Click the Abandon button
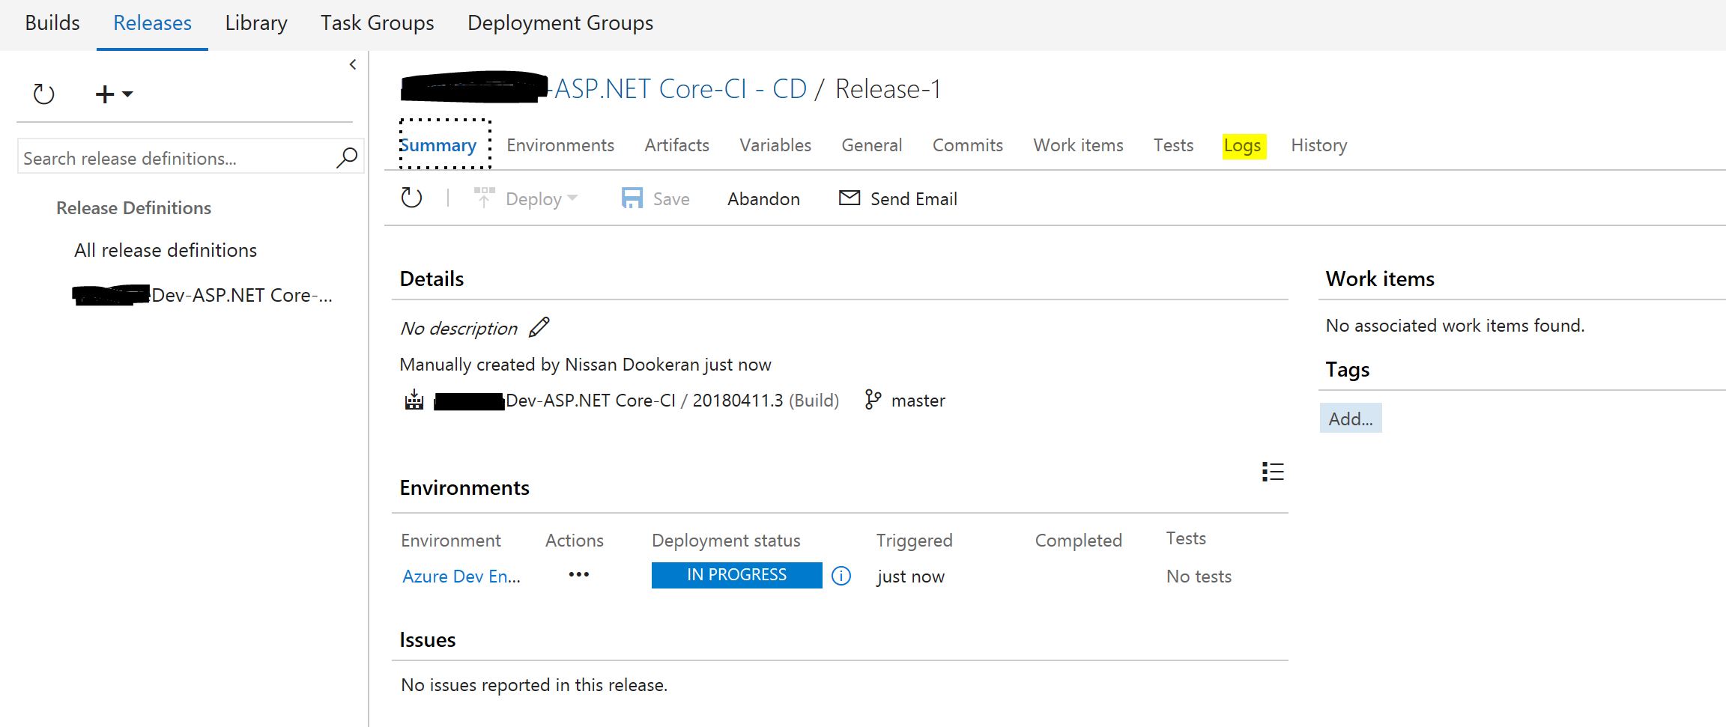 point(763,199)
